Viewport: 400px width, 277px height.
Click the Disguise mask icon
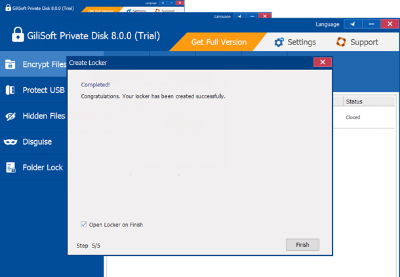click(10, 141)
